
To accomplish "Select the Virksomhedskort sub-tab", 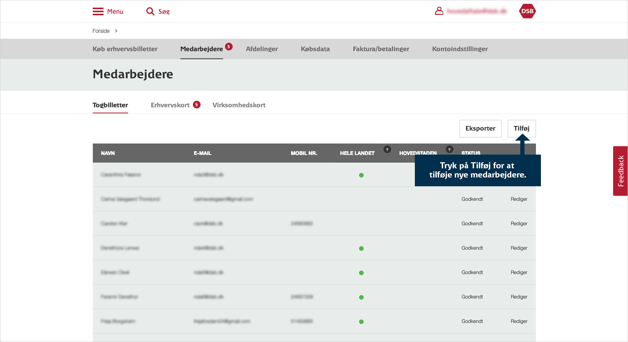I will 239,105.
